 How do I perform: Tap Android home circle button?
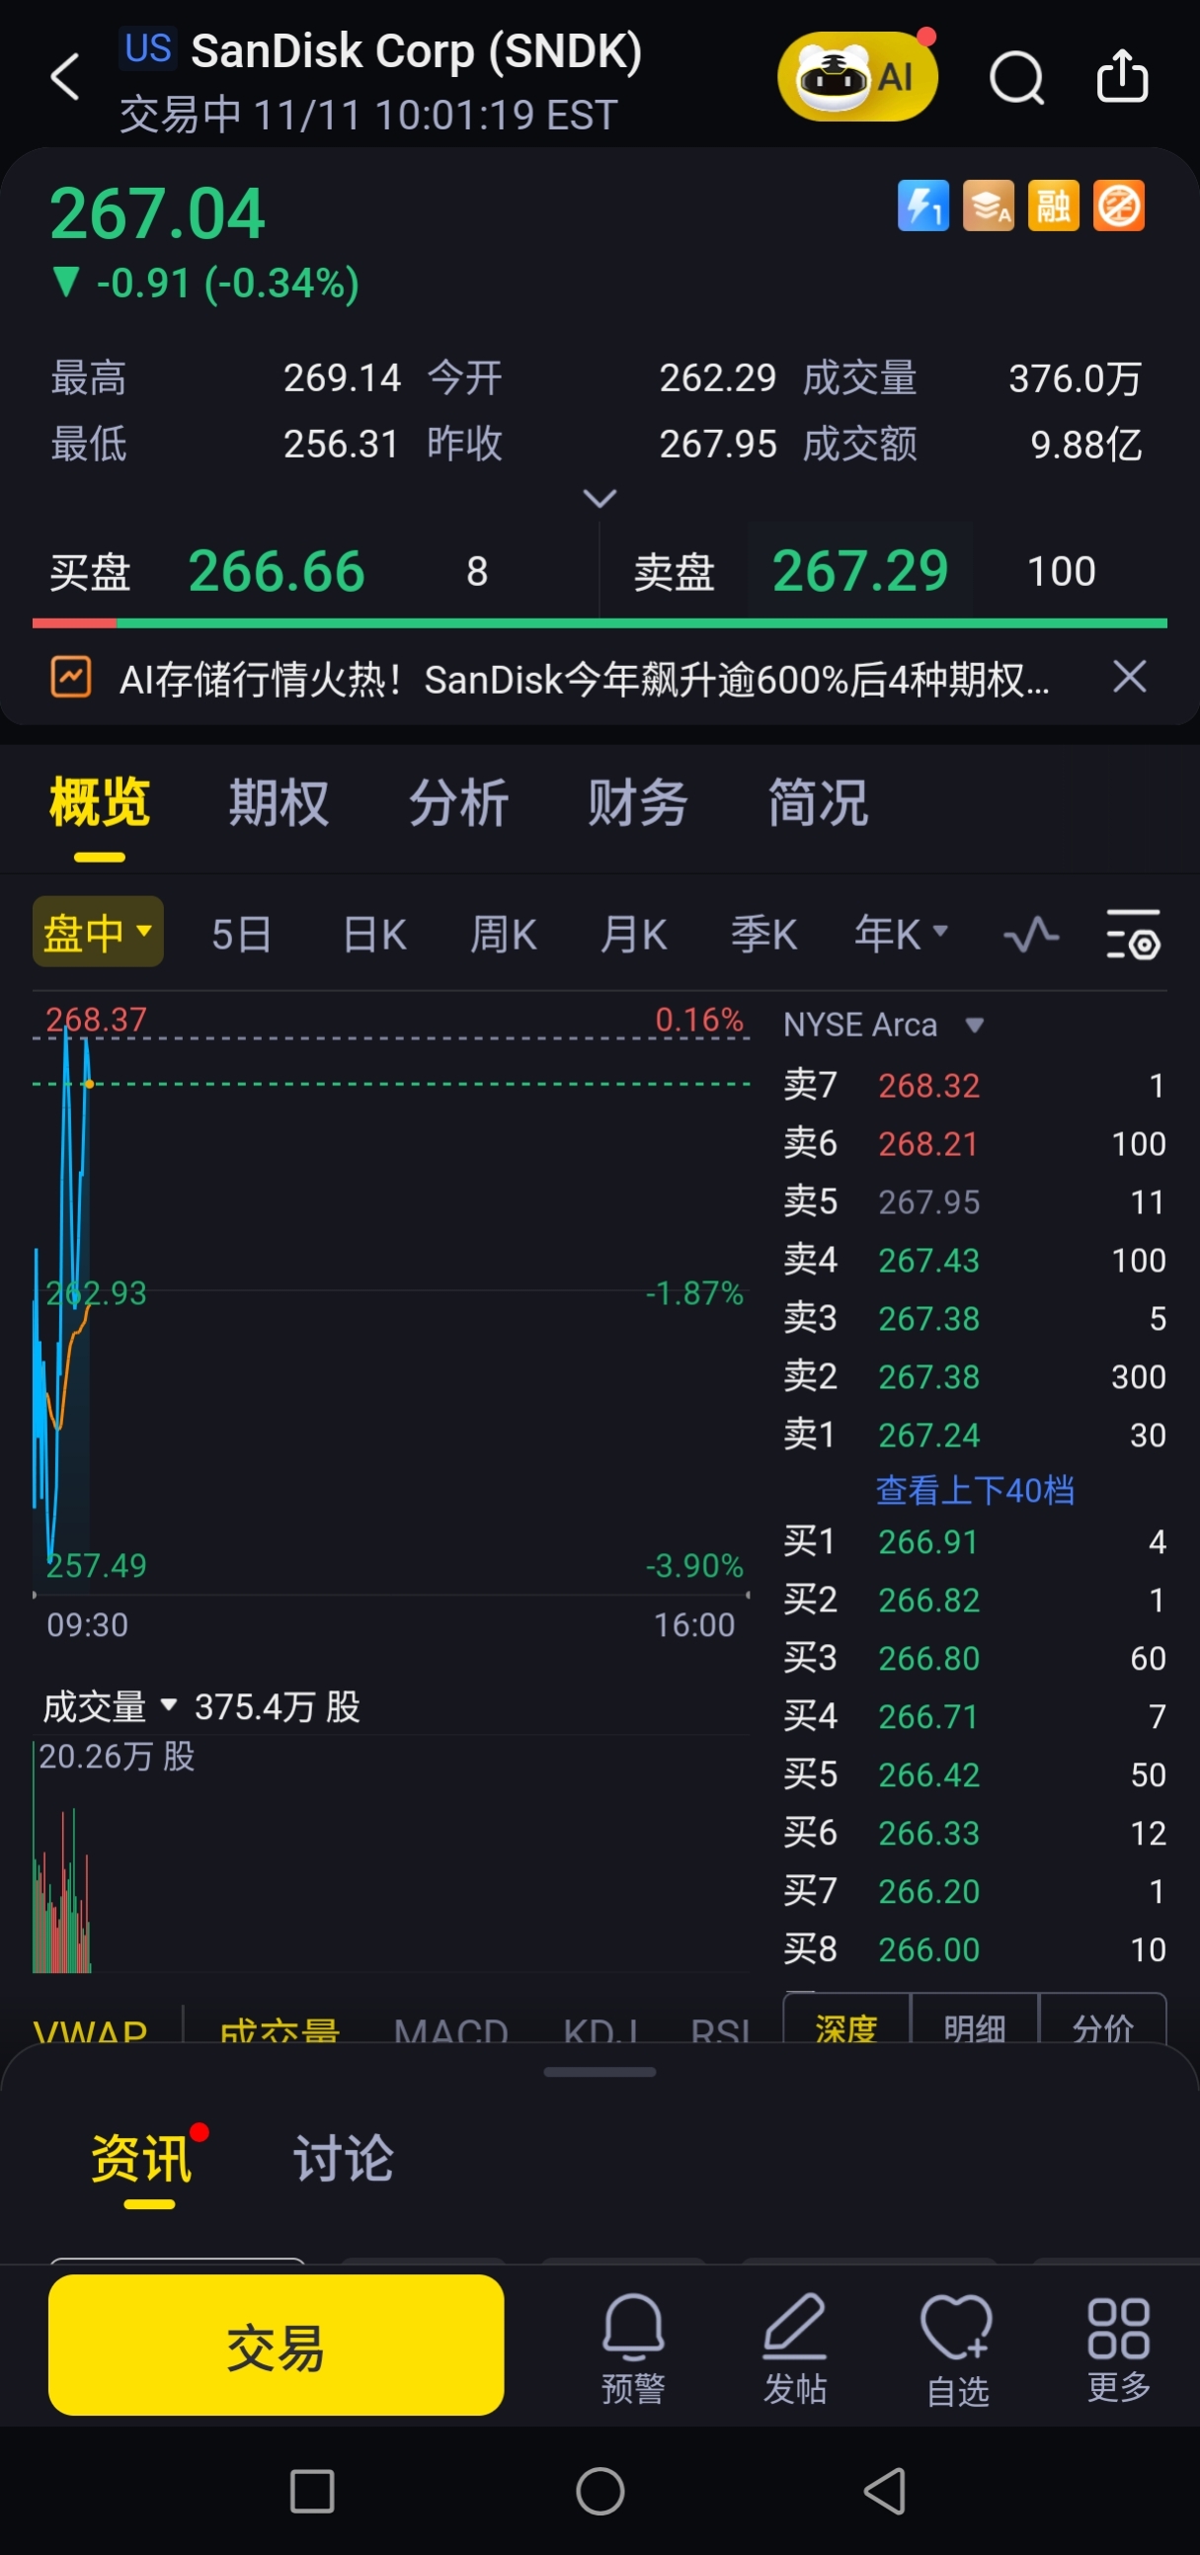pyautogui.click(x=600, y=2491)
